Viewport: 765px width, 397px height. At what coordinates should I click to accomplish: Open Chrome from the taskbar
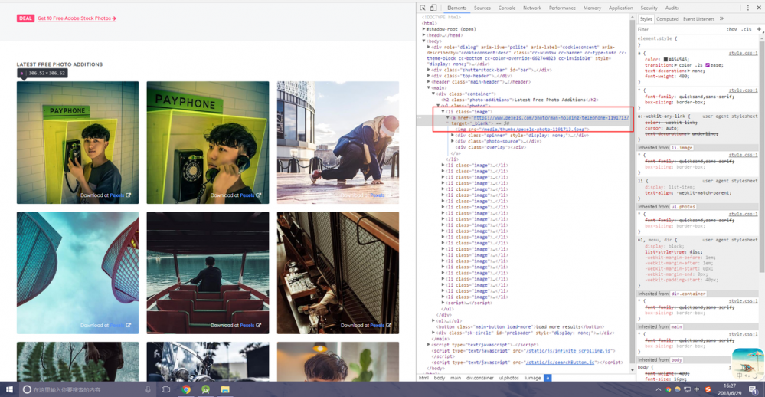186,389
